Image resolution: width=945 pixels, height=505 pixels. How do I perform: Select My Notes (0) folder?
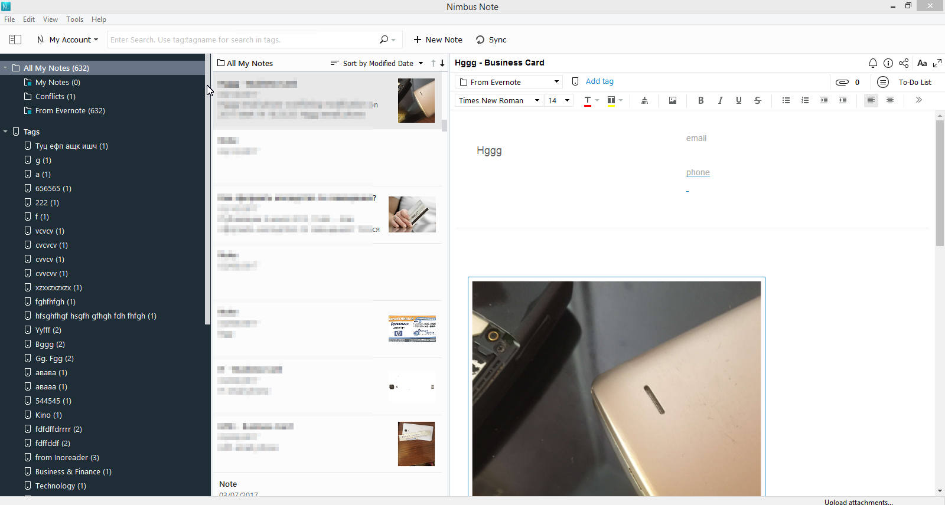[x=57, y=82]
